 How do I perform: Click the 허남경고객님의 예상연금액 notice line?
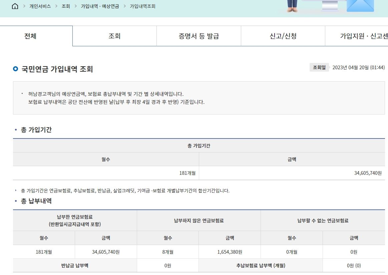click(x=106, y=94)
